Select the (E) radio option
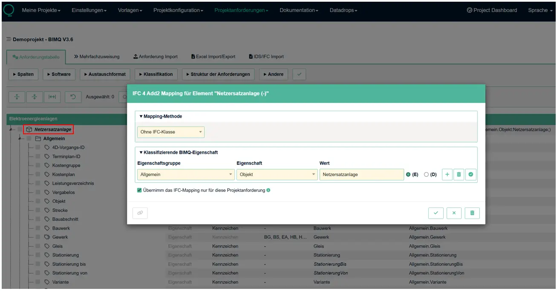Screen dimensions: 557x291 pos(408,175)
